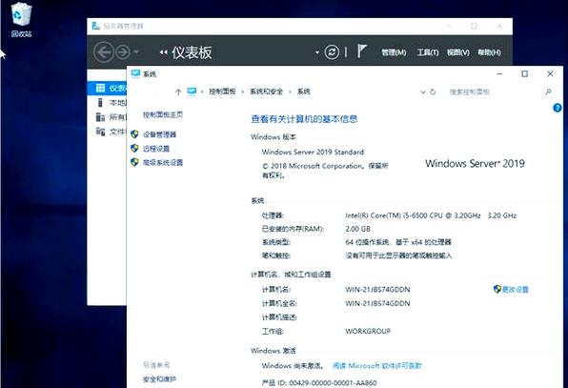Select the local server sidebar item
Viewport: 568px width, 388px height.
[107, 103]
